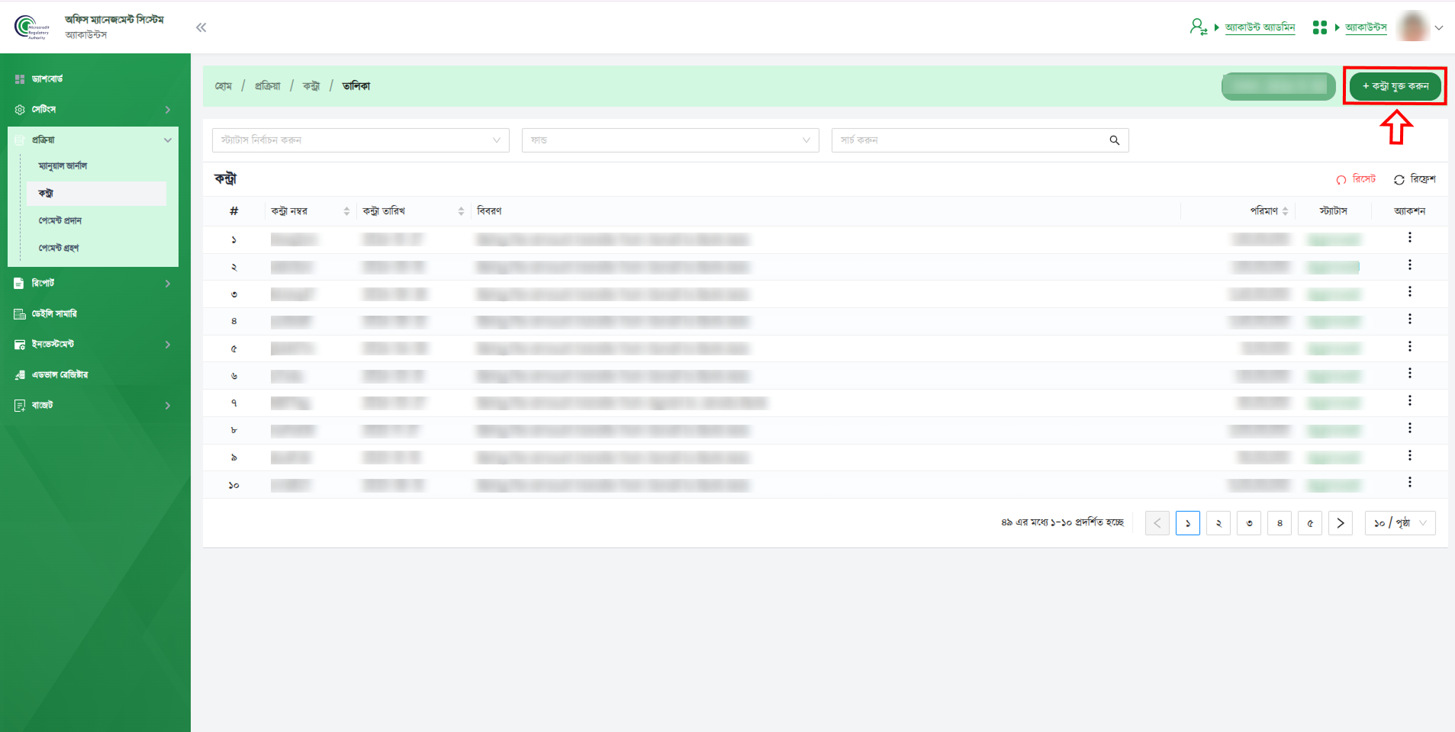This screenshot has width=1455, height=732.
Task: Open the app grid module icon
Action: (x=1320, y=27)
